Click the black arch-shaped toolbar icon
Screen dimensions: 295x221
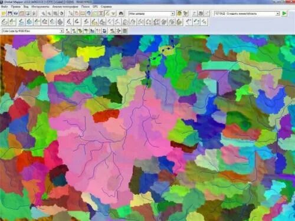pyautogui.click(x=121, y=14)
